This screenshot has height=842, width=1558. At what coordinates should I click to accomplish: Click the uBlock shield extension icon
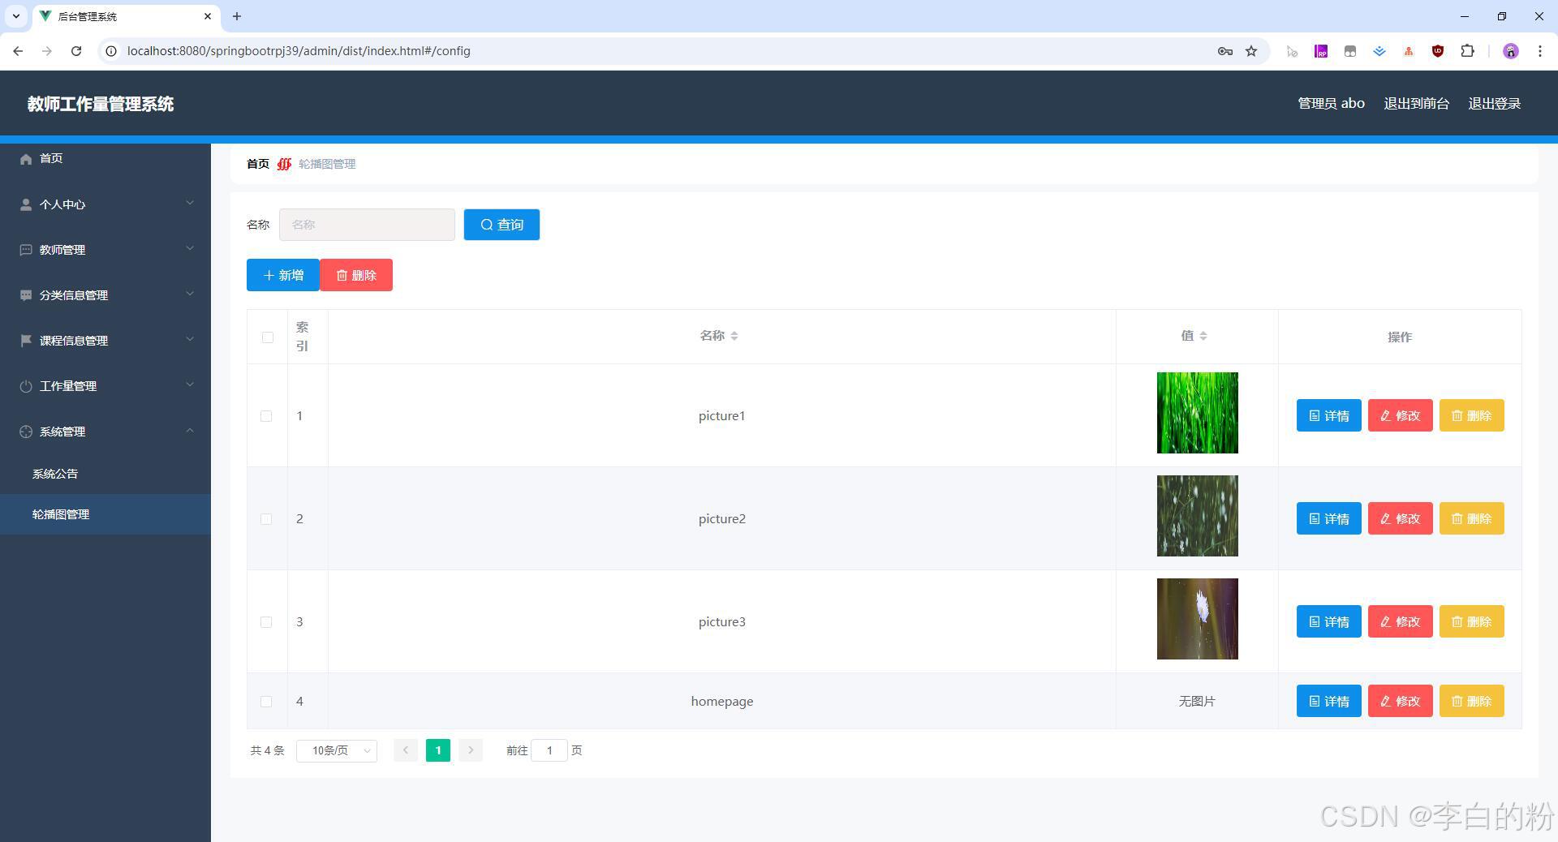tap(1438, 51)
